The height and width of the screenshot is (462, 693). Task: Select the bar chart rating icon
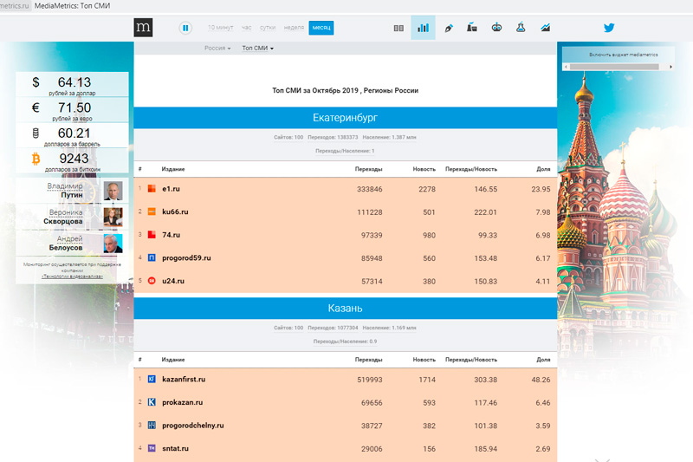click(423, 28)
